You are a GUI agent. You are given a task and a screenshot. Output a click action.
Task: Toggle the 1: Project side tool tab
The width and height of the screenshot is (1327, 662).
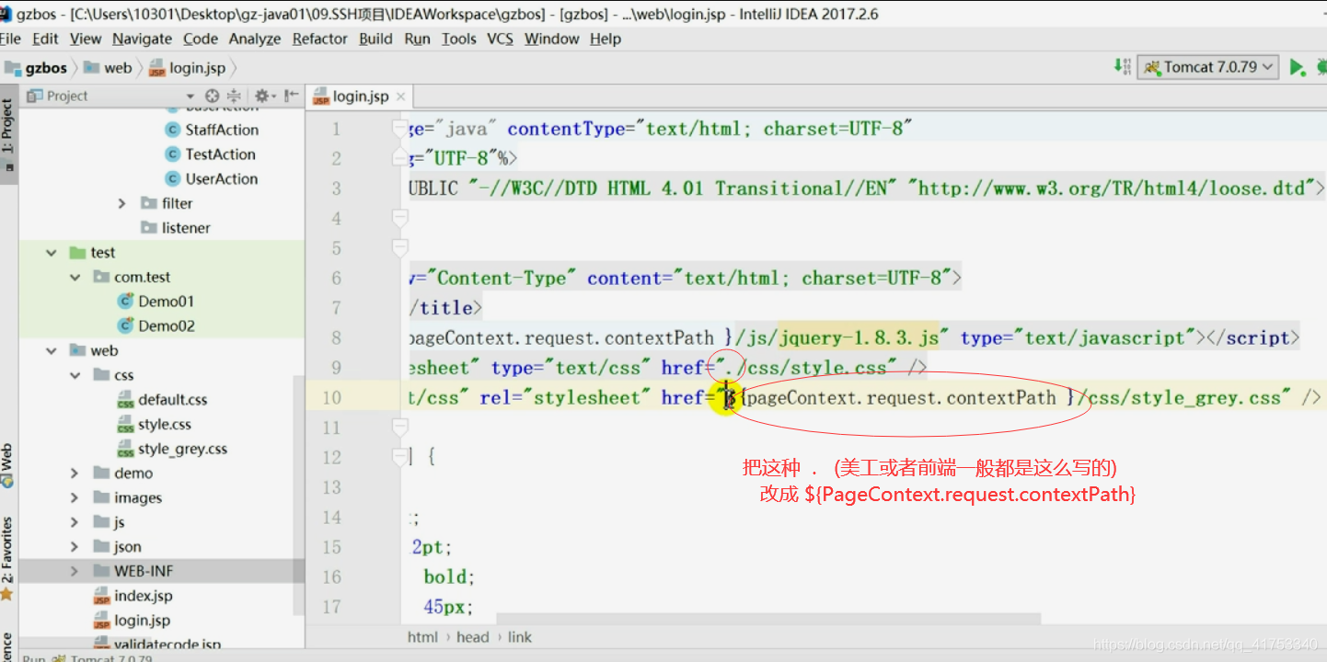(8, 134)
